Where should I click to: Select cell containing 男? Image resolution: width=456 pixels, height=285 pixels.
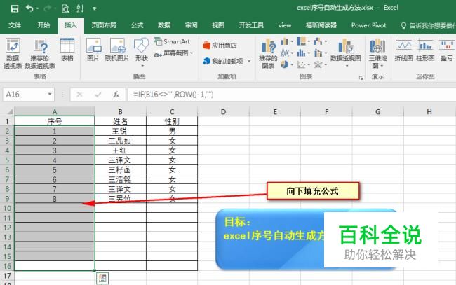[x=172, y=131]
